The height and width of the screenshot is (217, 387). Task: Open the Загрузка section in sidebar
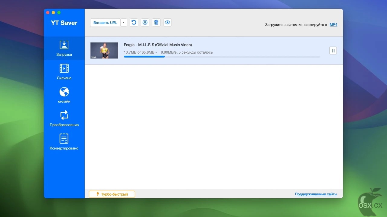(x=64, y=48)
